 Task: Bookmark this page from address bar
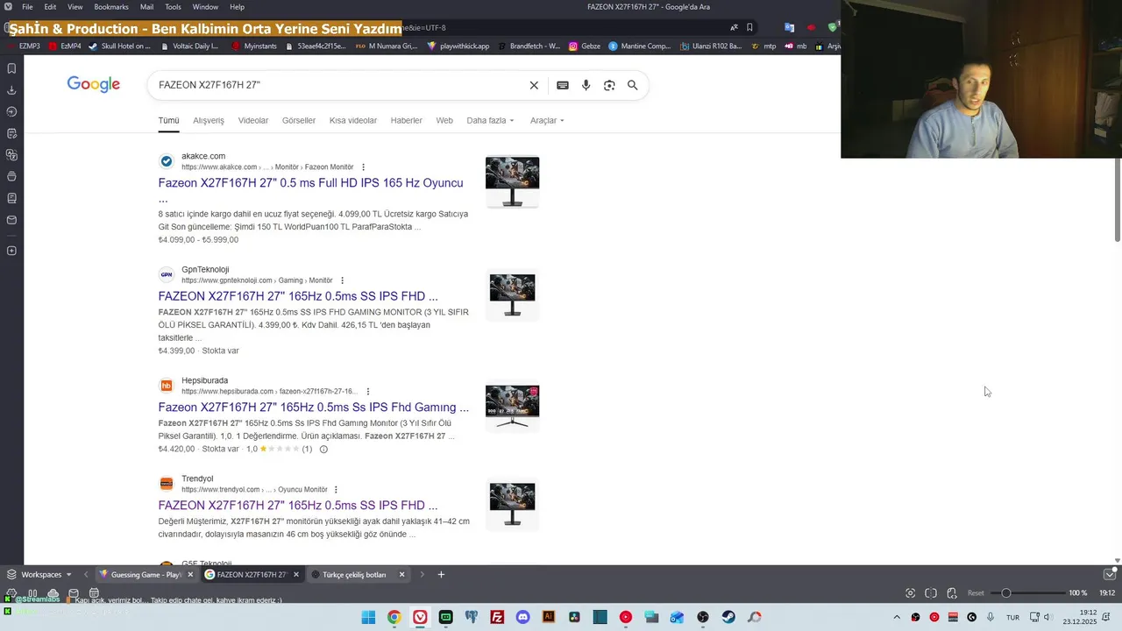749,27
